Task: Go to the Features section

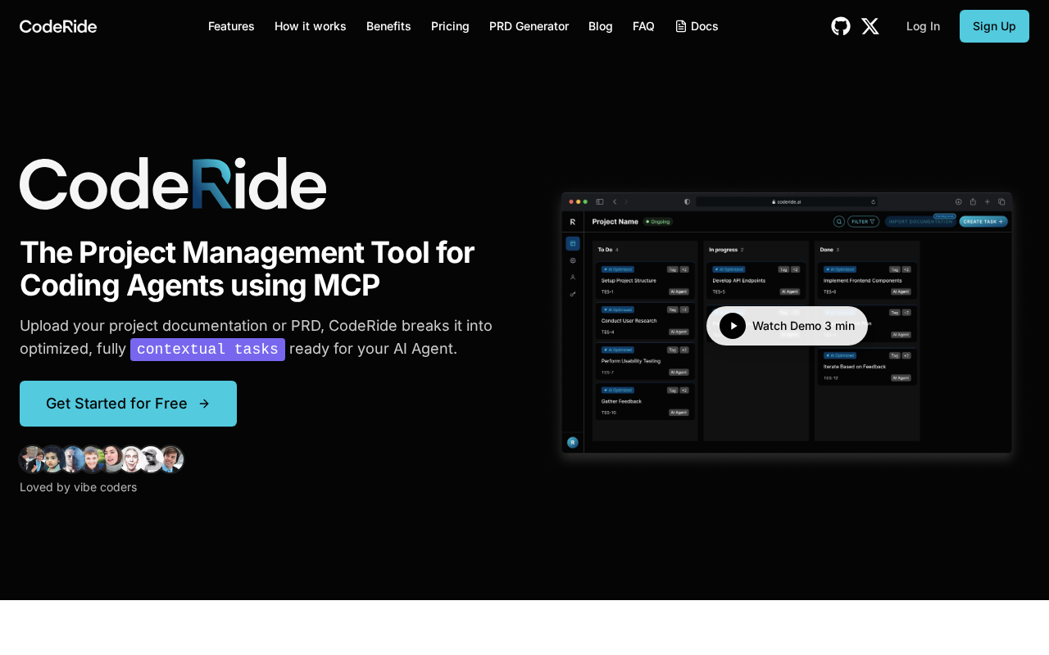Action: coord(231,26)
